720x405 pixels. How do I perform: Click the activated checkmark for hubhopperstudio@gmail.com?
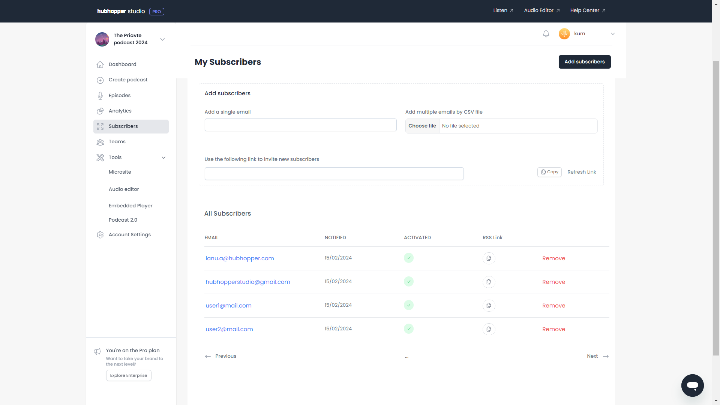click(409, 282)
